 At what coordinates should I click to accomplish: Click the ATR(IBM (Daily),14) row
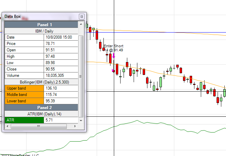[41, 114]
